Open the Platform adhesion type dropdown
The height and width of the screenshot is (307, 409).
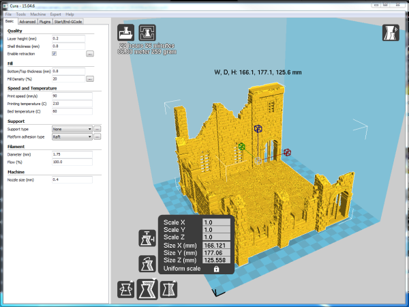(72, 136)
